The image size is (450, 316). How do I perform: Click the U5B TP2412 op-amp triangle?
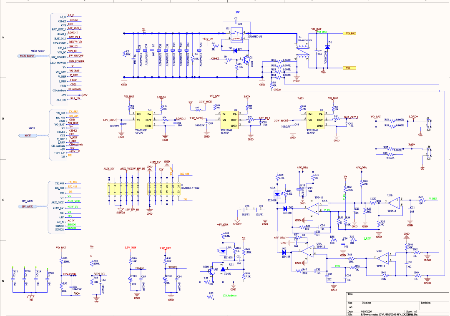[394, 203]
